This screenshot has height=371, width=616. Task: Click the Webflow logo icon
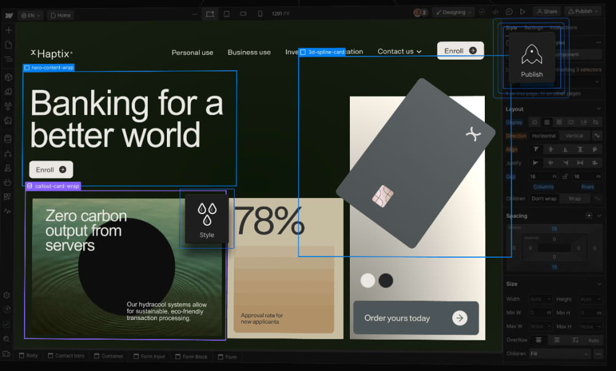[x=9, y=15]
